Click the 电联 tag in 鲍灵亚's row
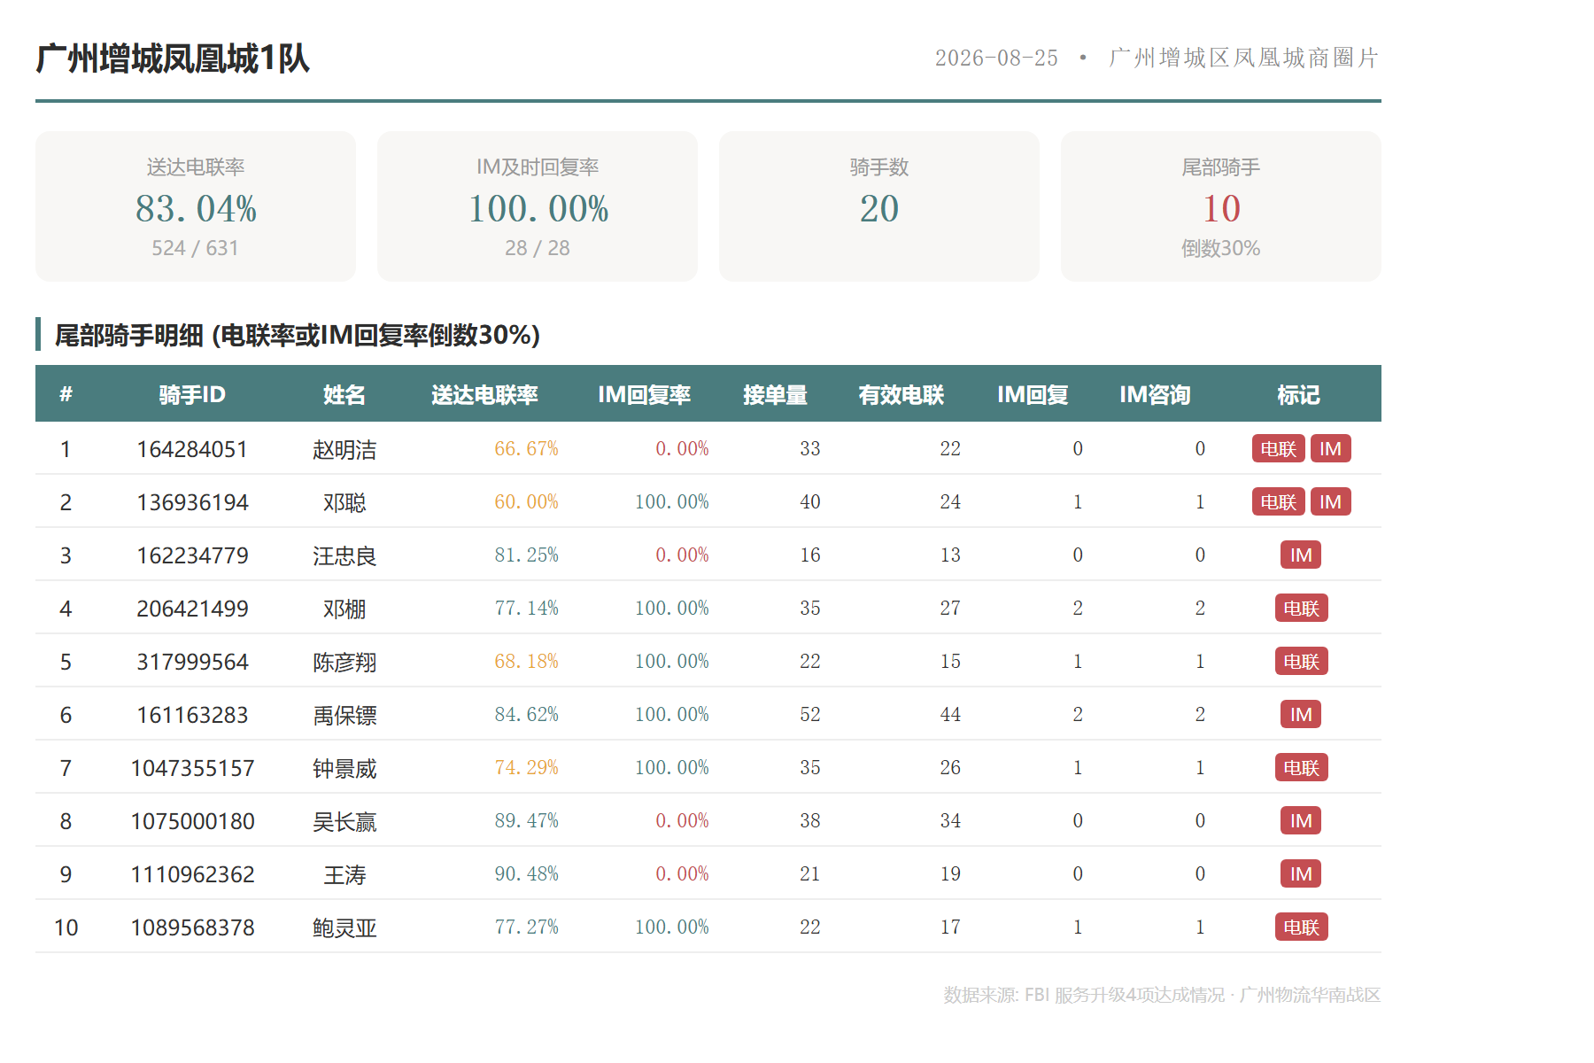 tap(1301, 927)
